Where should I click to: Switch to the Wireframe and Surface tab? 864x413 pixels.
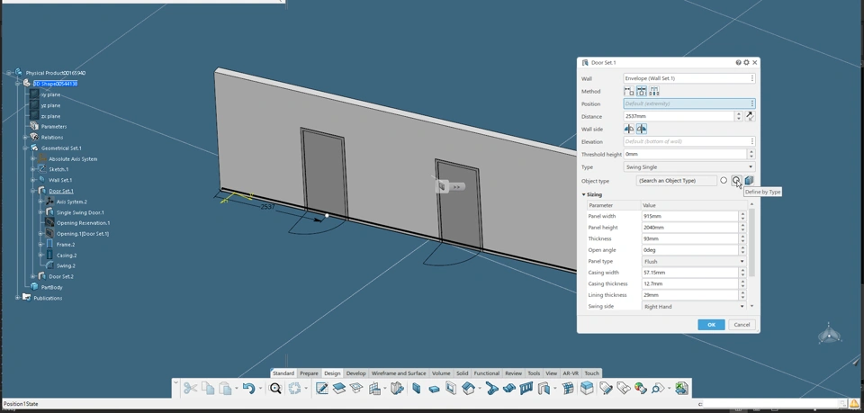(x=399, y=373)
